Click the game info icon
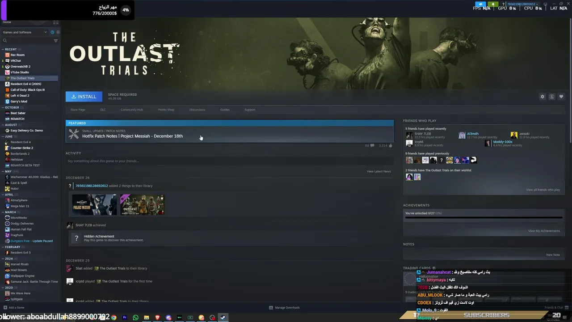The width and height of the screenshot is (572, 322). [x=552, y=97]
